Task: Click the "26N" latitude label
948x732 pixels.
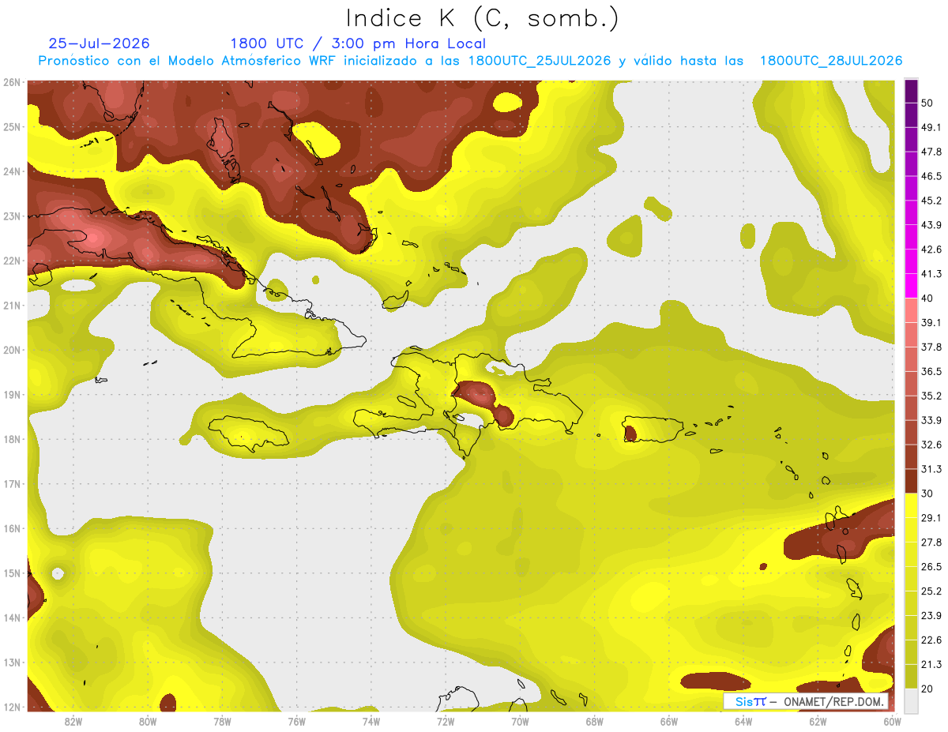Action: [12, 82]
